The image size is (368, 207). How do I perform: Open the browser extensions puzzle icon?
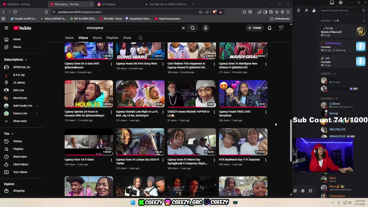point(244,12)
